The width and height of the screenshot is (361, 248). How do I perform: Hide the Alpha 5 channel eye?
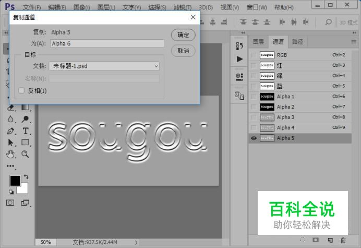click(x=254, y=138)
